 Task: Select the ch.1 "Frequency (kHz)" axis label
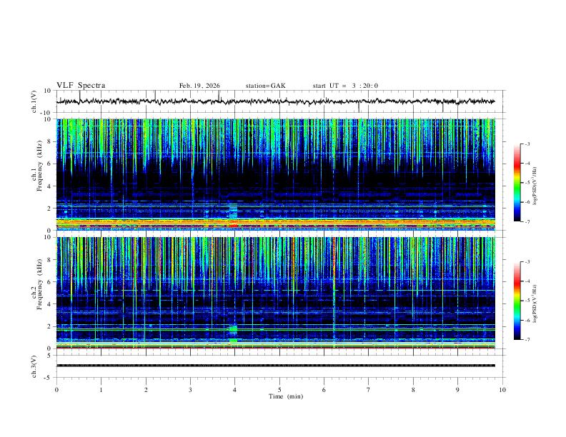coord(40,165)
